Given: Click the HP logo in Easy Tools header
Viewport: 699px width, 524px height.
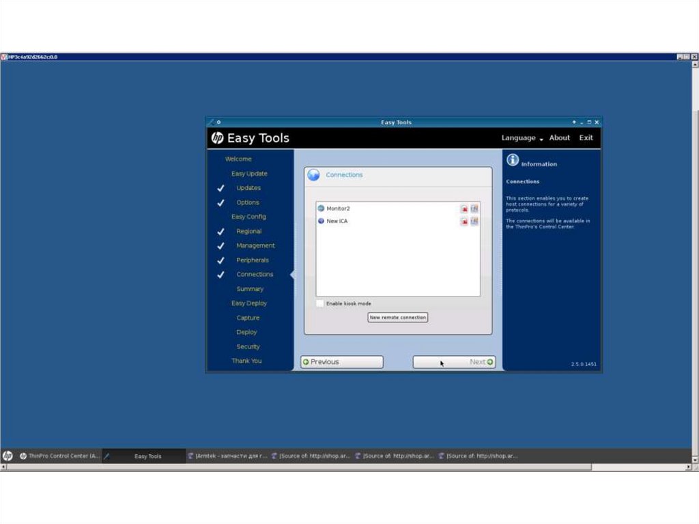Looking at the screenshot, I should [x=217, y=138].
